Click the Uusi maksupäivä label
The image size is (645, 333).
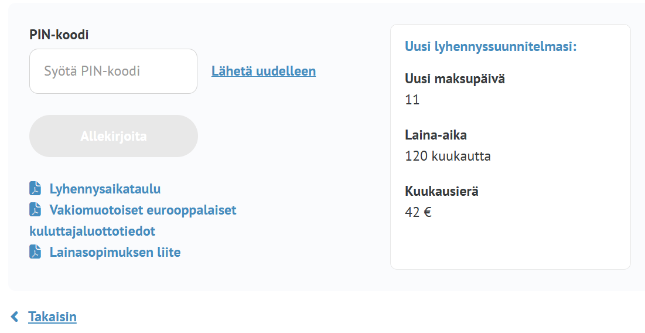click(455, 79)
